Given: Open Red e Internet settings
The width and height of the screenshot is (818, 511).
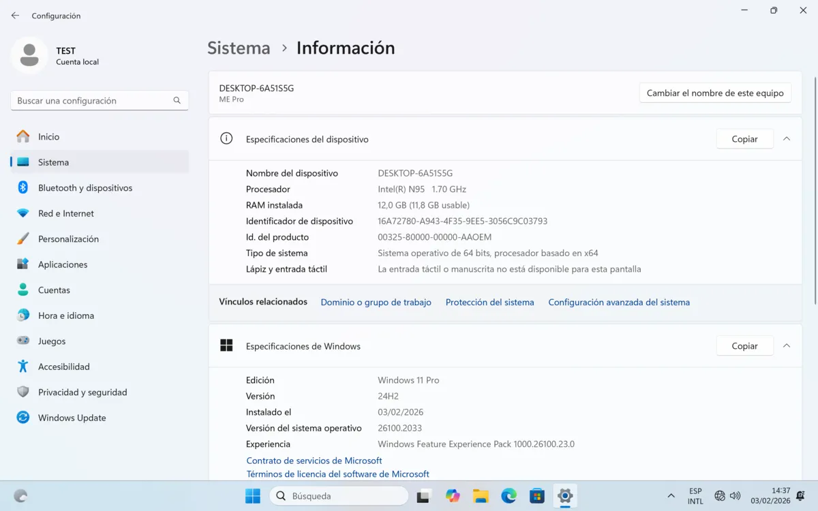Looking at the screenshot, I should pos(65,213).
